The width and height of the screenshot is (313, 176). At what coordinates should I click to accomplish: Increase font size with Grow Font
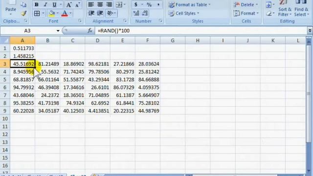[68, 4]
